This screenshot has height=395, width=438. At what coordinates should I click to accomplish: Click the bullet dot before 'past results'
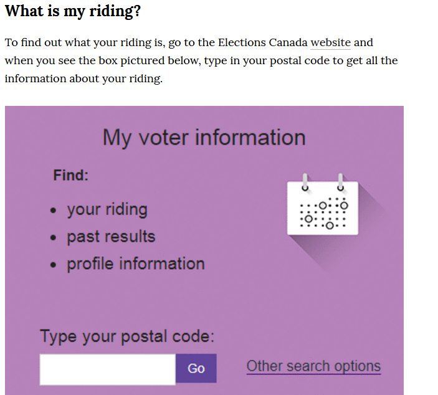point(53,238)
